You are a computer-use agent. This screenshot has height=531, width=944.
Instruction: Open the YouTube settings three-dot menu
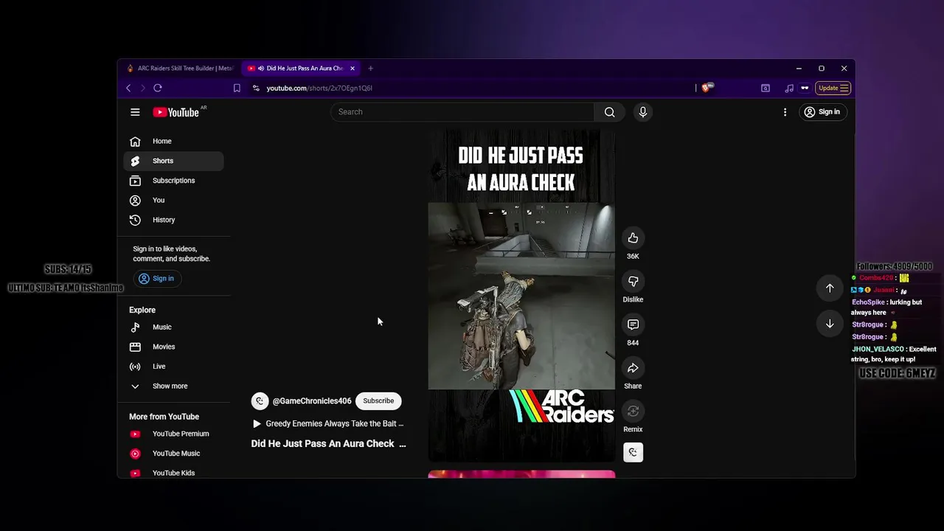click(x=785, y=112)
